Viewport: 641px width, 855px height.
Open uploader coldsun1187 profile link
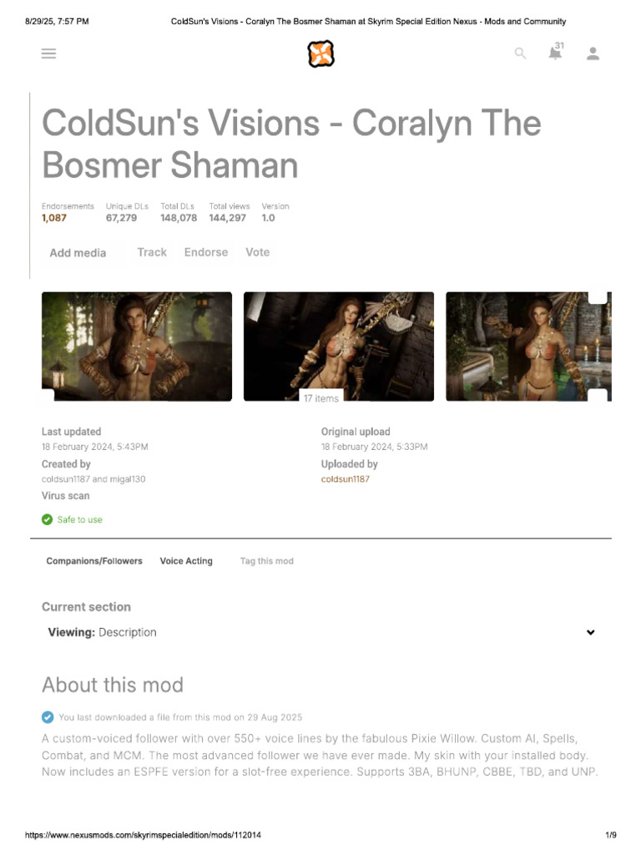(345, 478)
